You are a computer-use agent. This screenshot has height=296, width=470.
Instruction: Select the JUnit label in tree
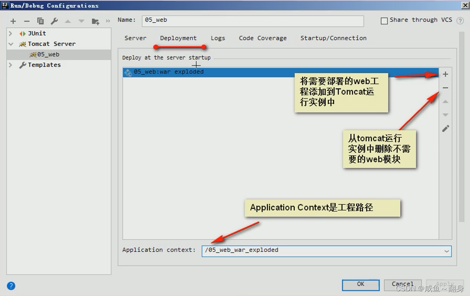coord(37,34)
